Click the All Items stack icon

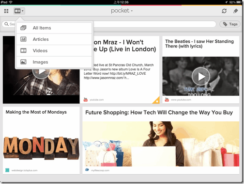click(23, 28)
